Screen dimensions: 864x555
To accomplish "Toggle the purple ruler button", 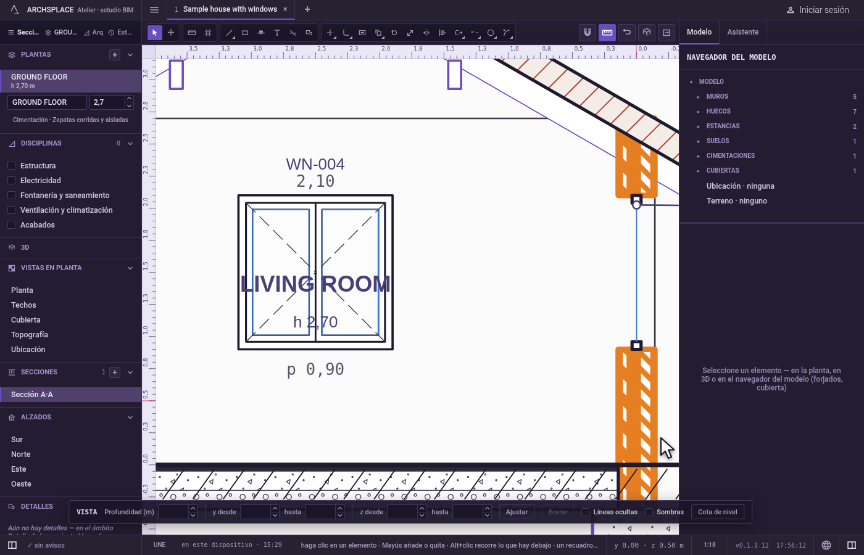I will [607, 32].
